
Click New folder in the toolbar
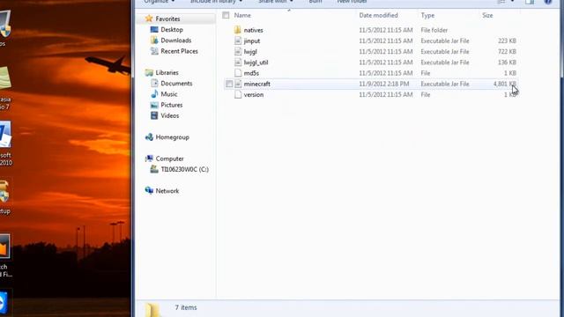[x=352, y=2]
